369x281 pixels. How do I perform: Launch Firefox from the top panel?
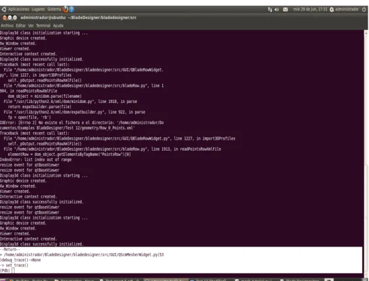tap(65, 9)
